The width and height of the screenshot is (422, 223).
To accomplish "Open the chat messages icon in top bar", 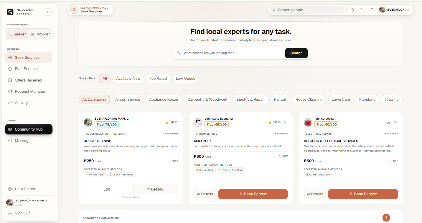I will click(x=352, y=10).
